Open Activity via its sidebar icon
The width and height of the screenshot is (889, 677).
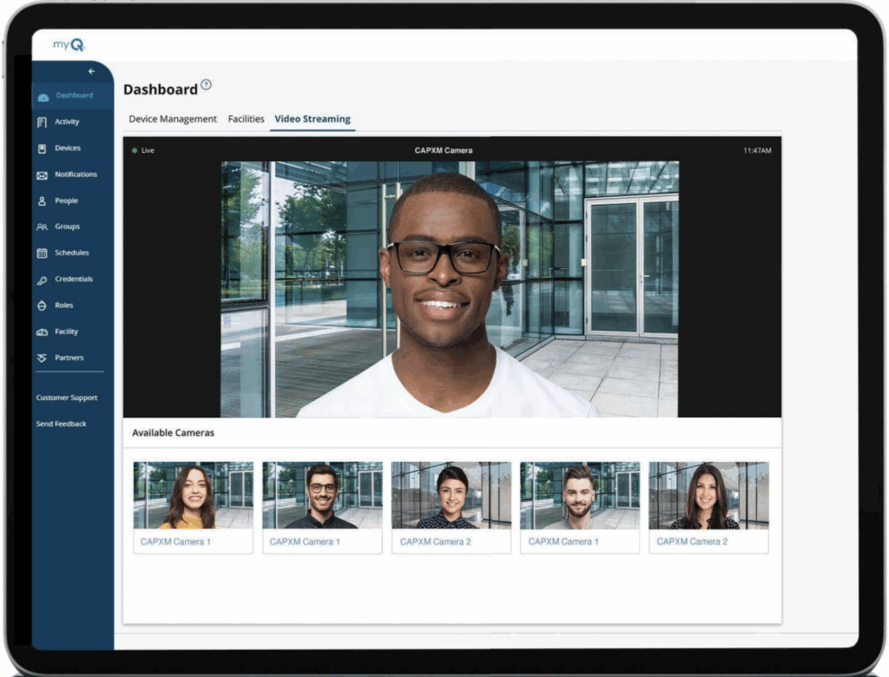tap(42, 122)
